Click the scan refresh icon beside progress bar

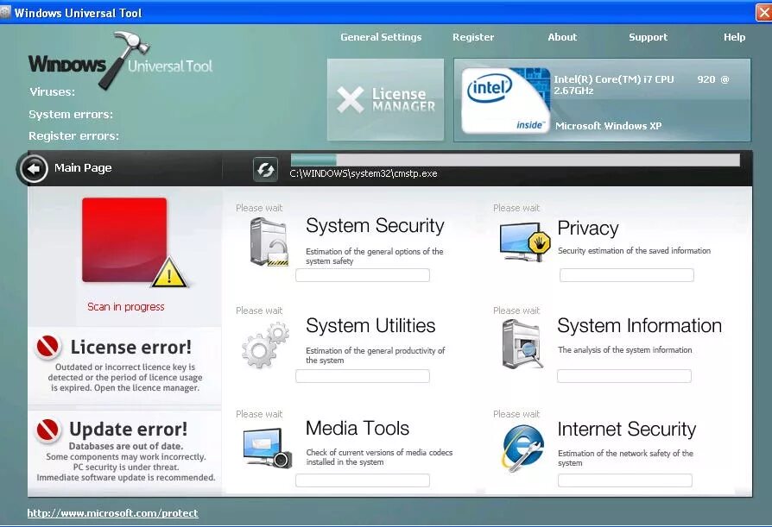pos(266,169)
